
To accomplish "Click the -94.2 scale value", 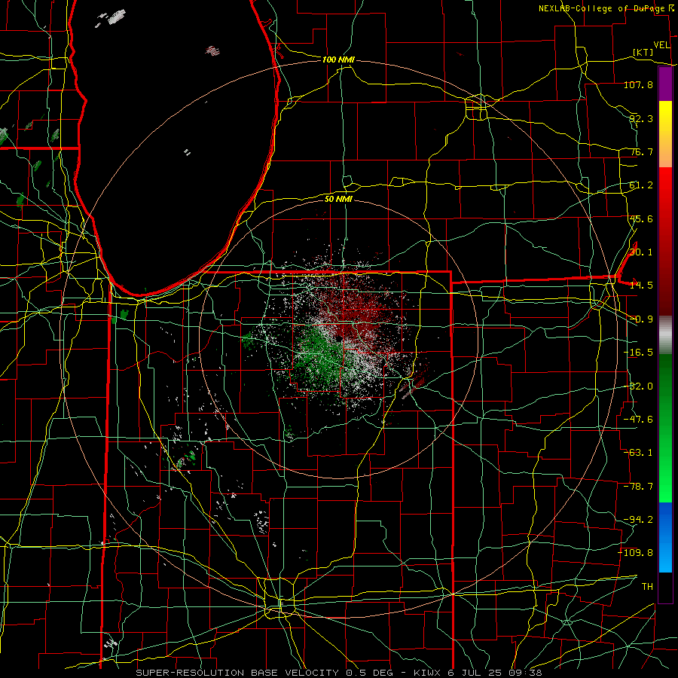I will coord(638,520).
